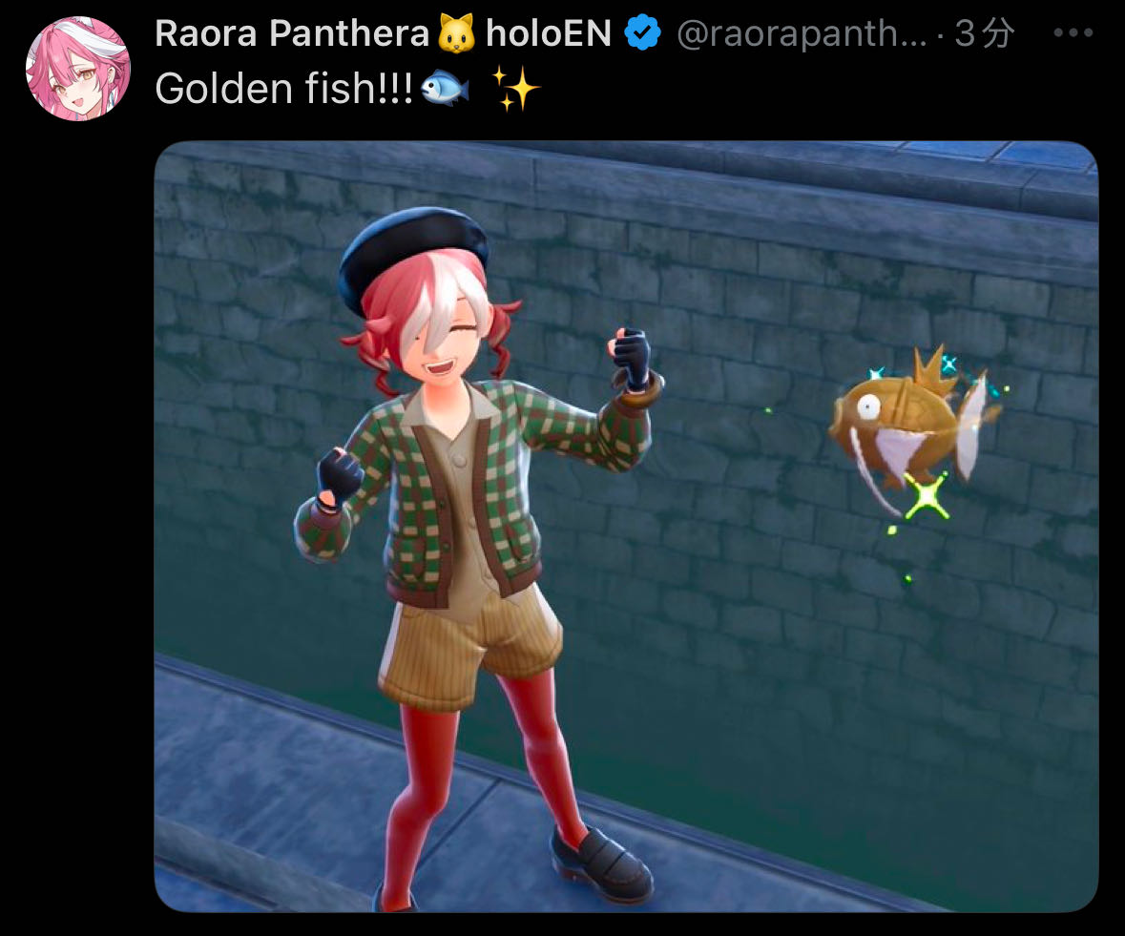The width and height of the screenshot is (1125, 936).
Task: Click the cat emoji in the name
Action: click(x=456, y=33)
